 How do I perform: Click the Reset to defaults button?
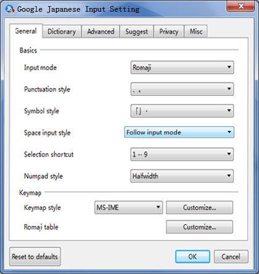[x=35, y=257]
